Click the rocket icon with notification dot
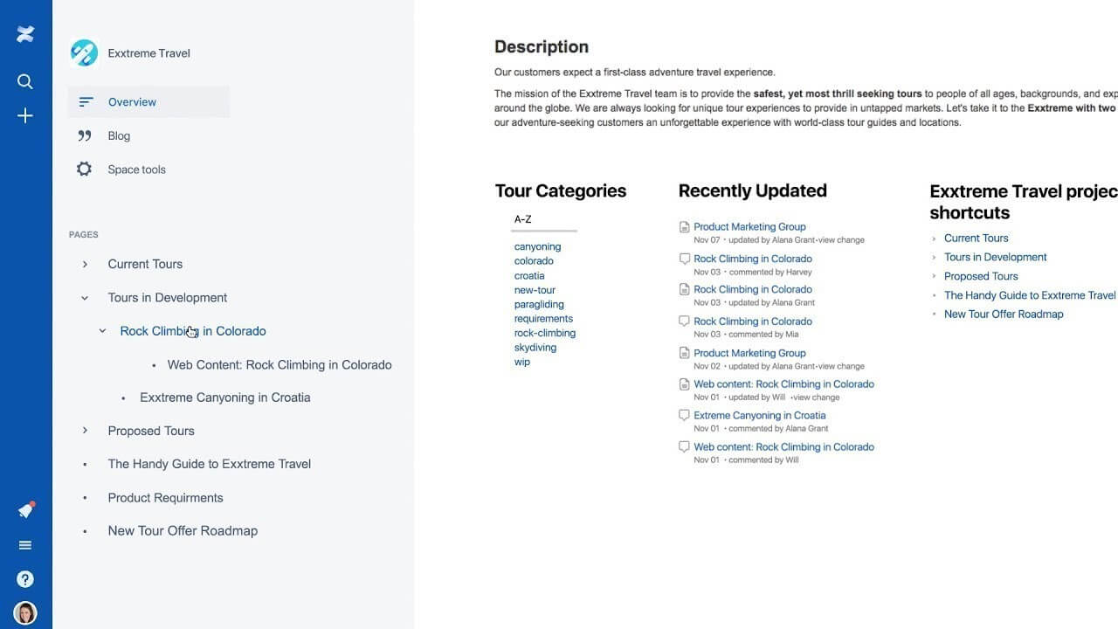The width and height of the screenshot is (1118, 629). tap(25, 510)
